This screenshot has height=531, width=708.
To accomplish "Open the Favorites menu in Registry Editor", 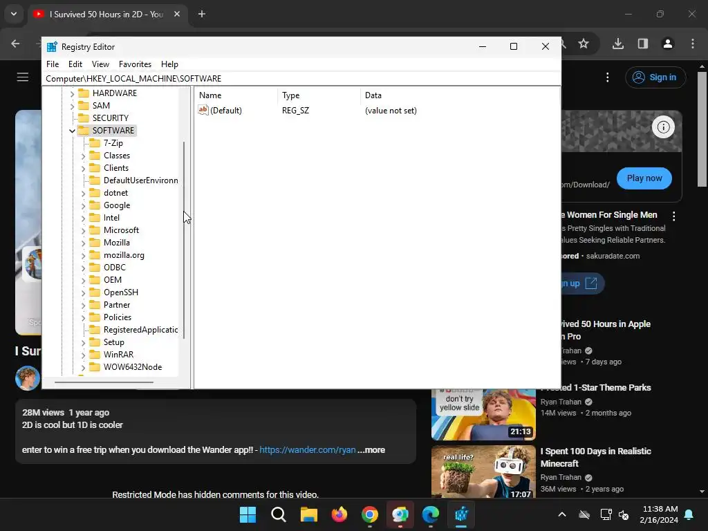I will click(x=135, y=64).
